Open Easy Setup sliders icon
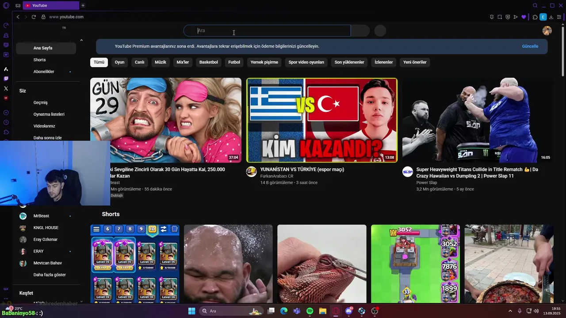Viewport: 566px width, 318px height. click(559, 17)
